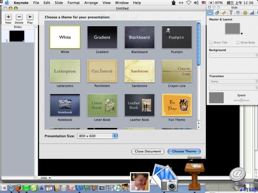Open the Slide menu

(x=59, y=3)
